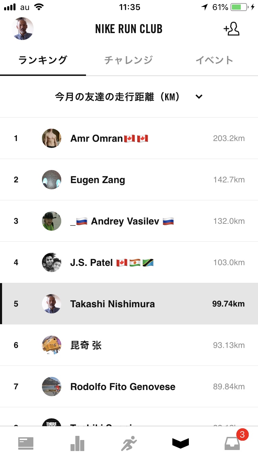Image resolution: width=258 pixels, height=460 pixels.
Task: Open Amr Omran's leaderboard entry
Action: [x=129, y=138]
